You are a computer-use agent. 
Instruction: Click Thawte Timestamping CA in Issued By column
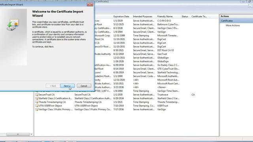88,102
